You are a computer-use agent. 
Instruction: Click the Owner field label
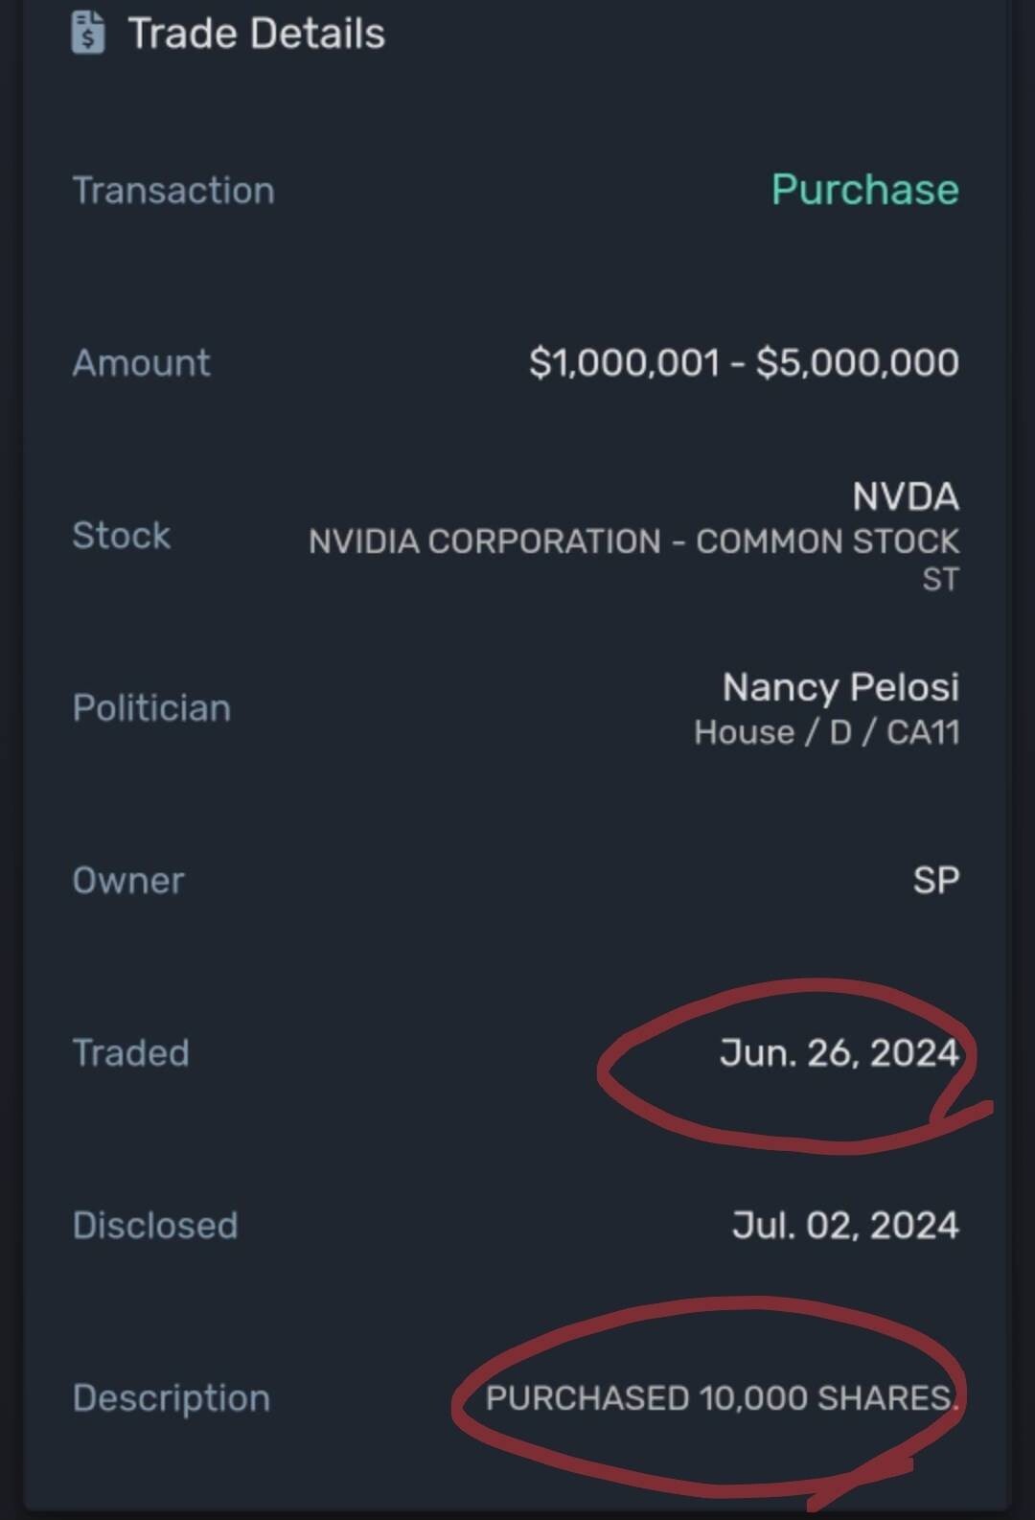pyautogui.click(x=128, y=881)
